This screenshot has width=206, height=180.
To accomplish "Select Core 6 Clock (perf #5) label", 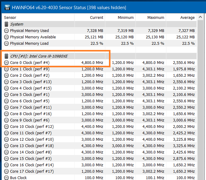I will pyautogui.click(x=30, y=101).
